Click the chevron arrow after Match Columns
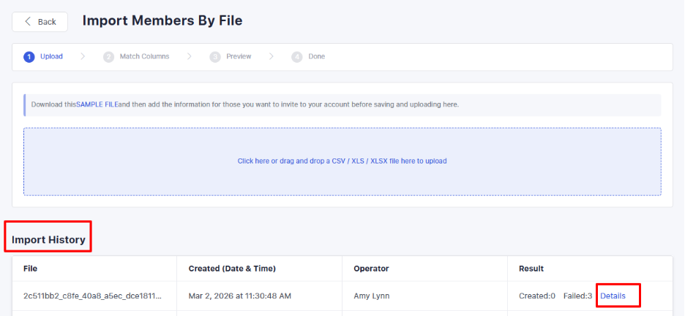The image size is (685, 316). pos(190,57)
